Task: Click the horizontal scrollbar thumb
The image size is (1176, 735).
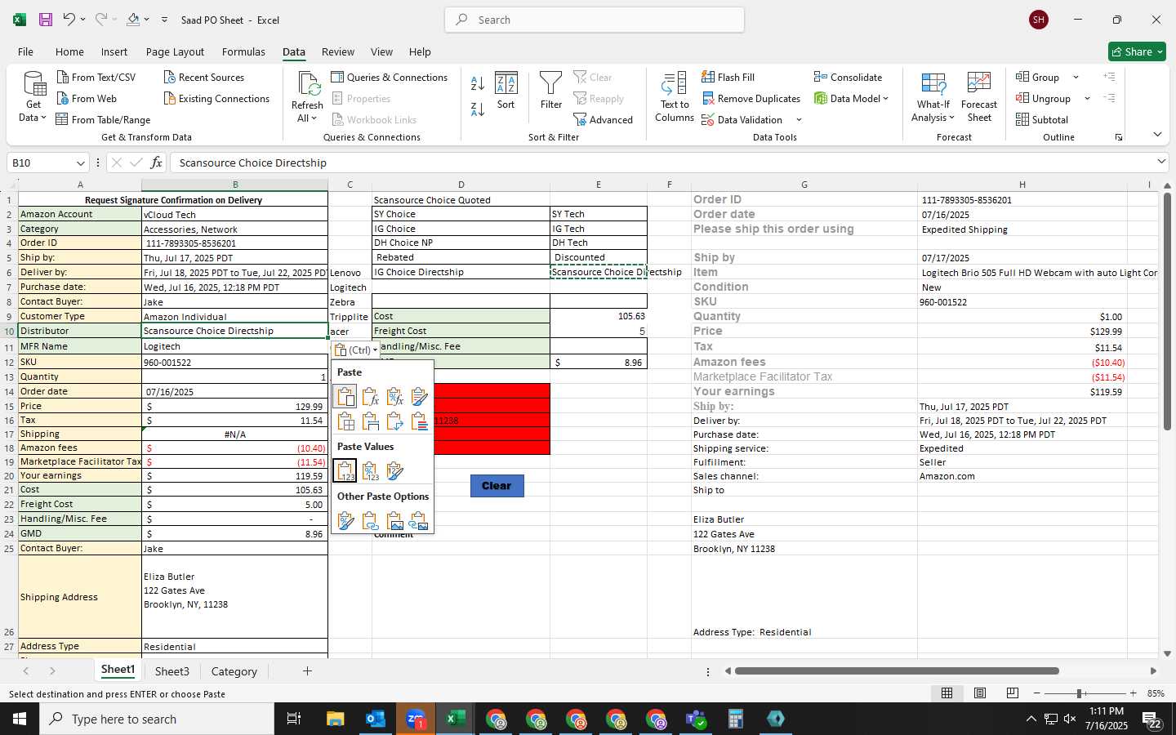Action: pyautogui.click(x=897, y=671)
